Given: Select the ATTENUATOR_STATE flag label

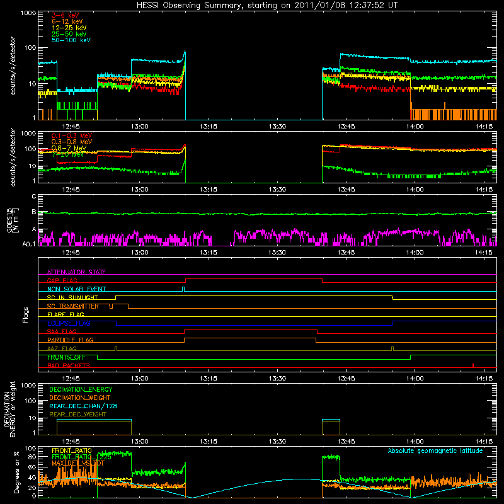Looking at the screenshot, I should point(76,272).
